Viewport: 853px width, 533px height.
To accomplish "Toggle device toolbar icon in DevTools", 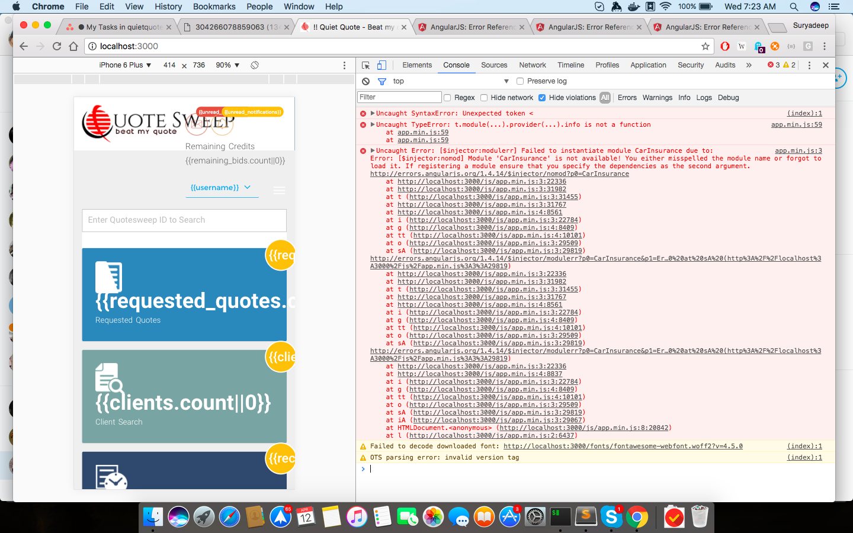I will click(382, 65).
